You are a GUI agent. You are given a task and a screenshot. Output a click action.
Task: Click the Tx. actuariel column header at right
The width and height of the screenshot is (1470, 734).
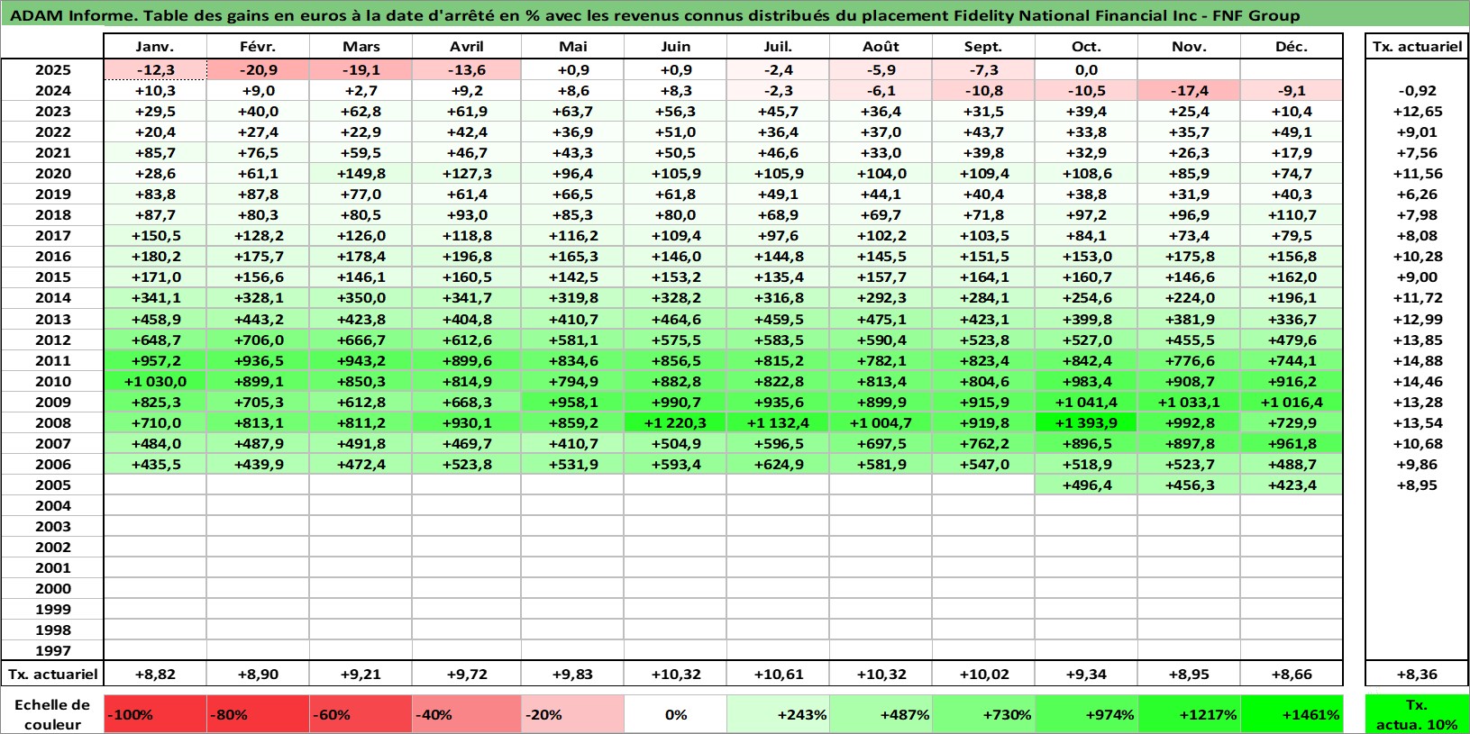pyautogui.click(x=1417, y=47)
